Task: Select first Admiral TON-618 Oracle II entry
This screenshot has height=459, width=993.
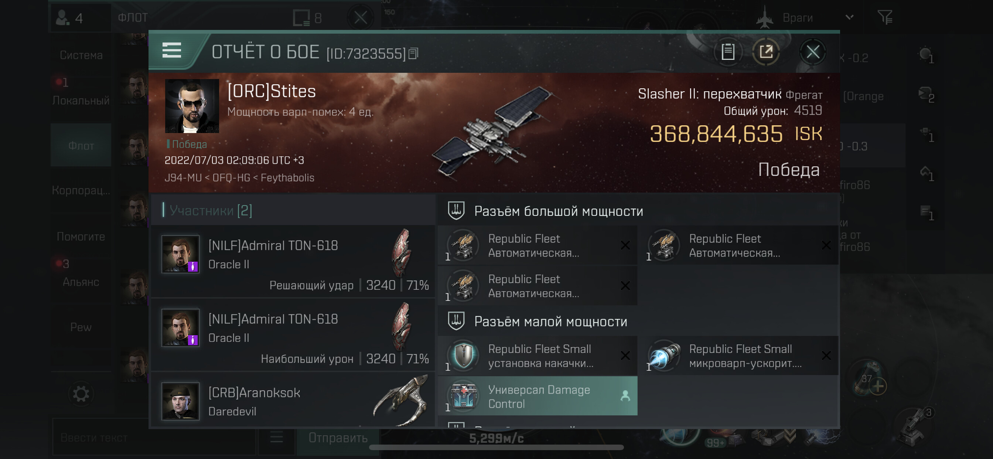Action: pyautogui.click(x=293, y=262)
